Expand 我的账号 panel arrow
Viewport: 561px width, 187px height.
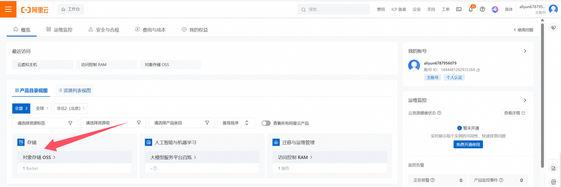(x=525, y=51)
